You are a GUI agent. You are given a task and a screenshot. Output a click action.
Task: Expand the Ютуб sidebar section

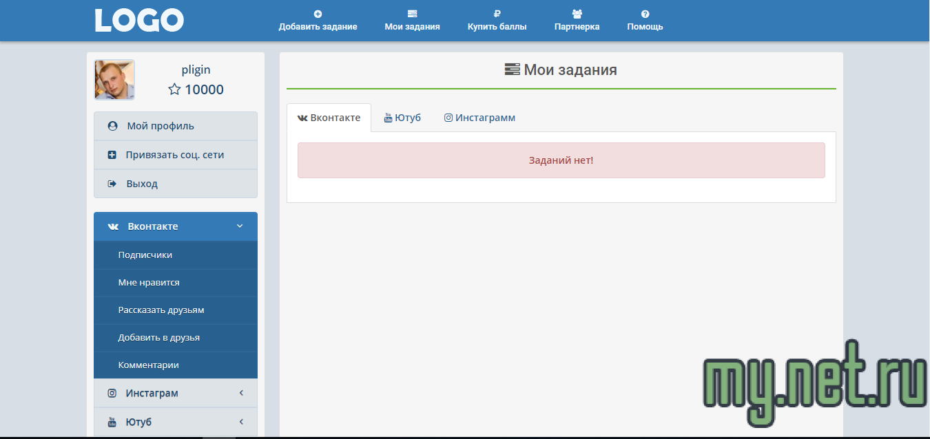coord(241,422)
